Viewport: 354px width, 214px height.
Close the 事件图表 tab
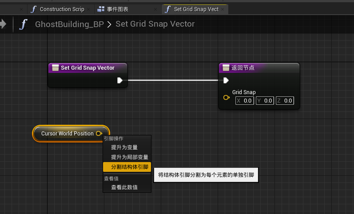point(155,9)
